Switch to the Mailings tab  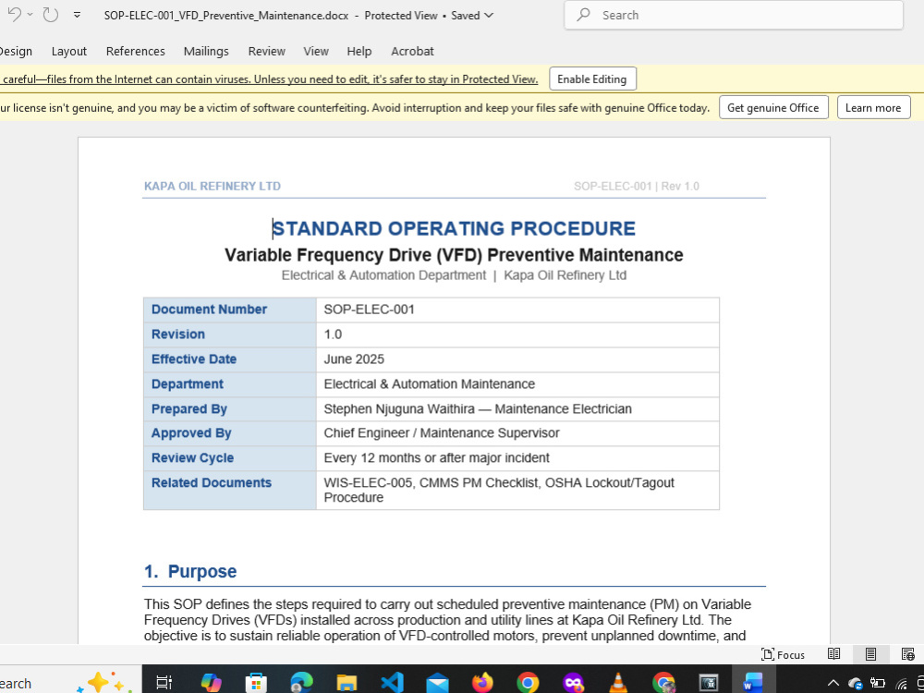click(x=206, y=51)
